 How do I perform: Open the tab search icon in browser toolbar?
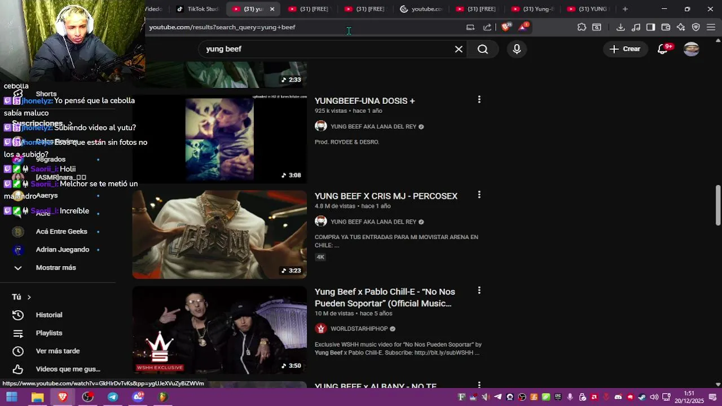tap(597, 27)
